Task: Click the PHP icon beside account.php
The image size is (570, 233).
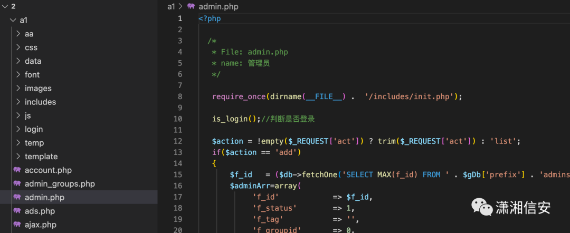Action: click(17, 170)
